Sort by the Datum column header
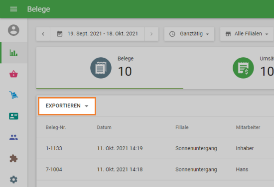274x187 pixels. (x=104, y=127)
